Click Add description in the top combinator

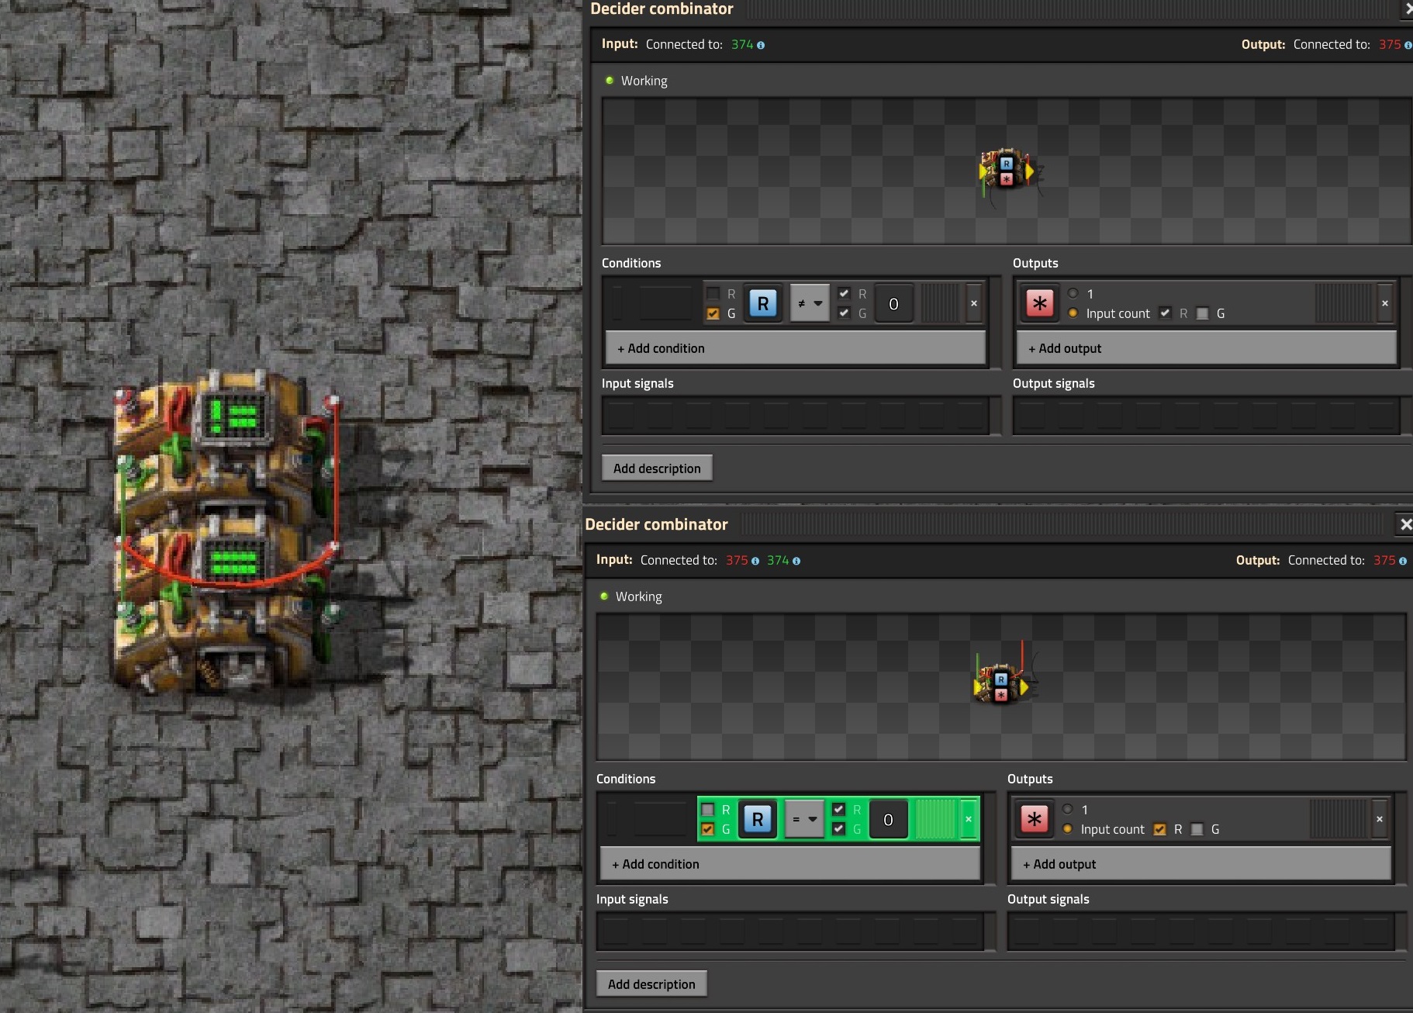[657, 468]
